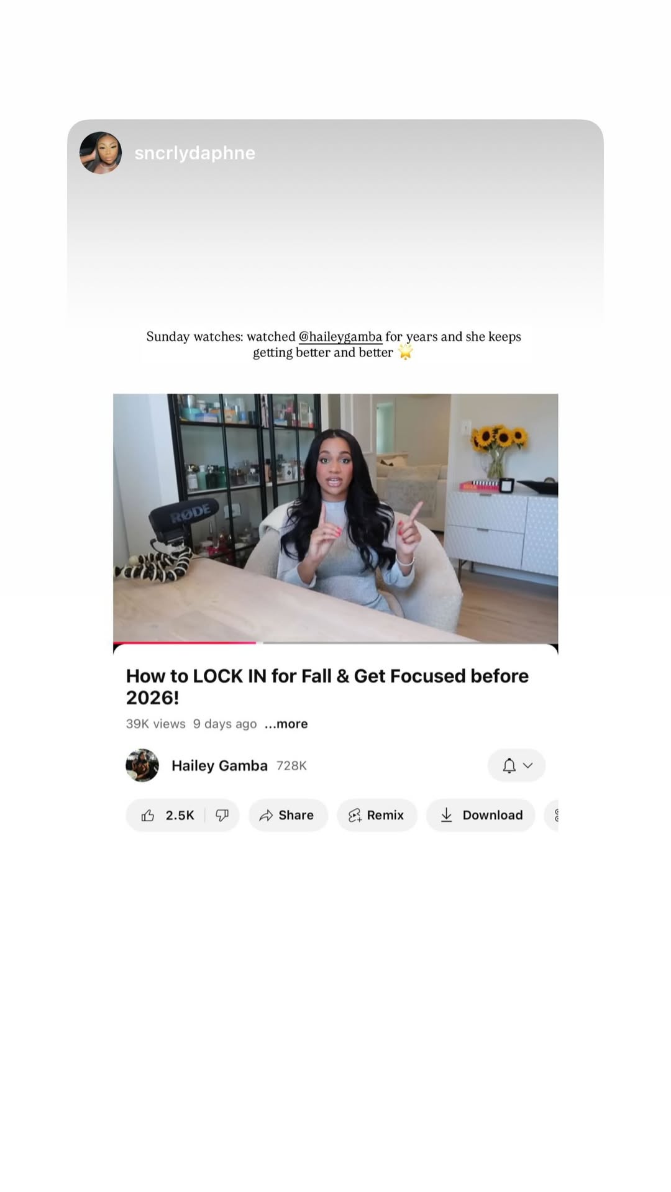Click the Download button
The image size is (671, 1192).
[x=481, y=815]
